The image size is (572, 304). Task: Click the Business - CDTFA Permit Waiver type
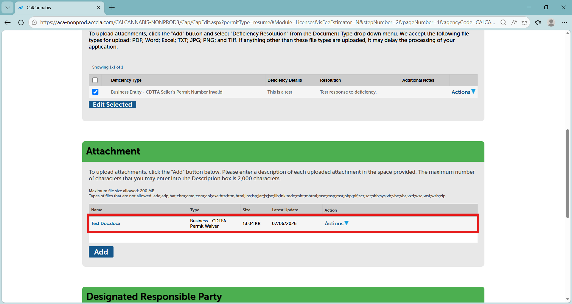208,223
